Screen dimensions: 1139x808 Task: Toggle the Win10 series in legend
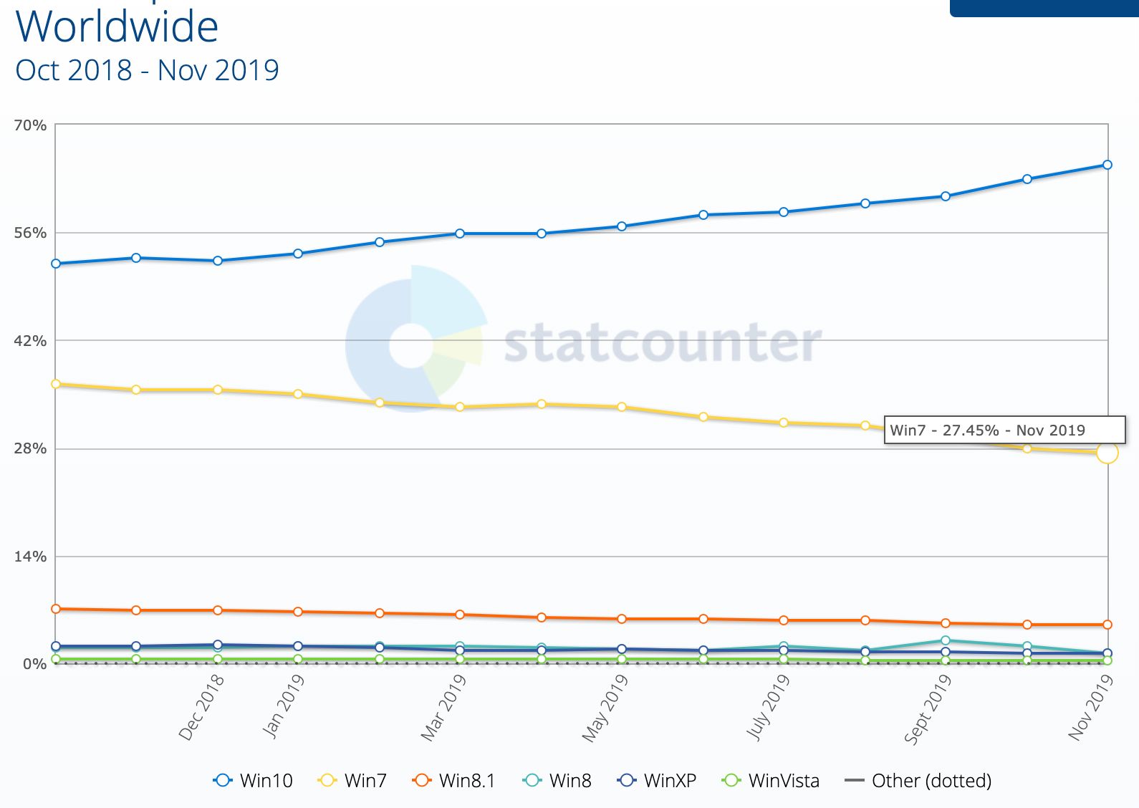[253, 781]
